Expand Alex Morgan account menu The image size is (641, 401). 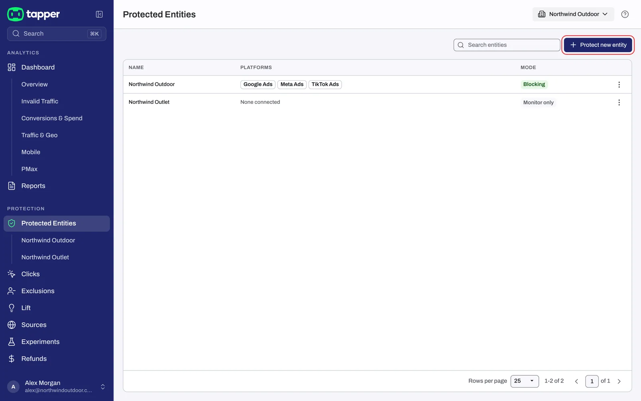(57, 387)
